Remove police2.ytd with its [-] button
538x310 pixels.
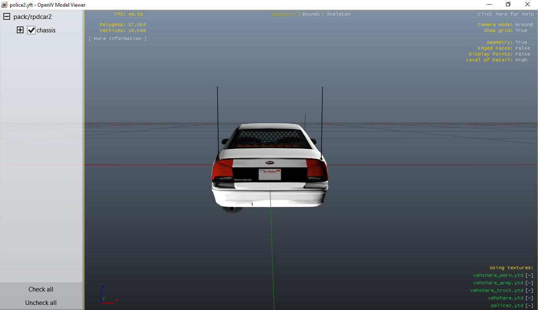tap(529, 306)
